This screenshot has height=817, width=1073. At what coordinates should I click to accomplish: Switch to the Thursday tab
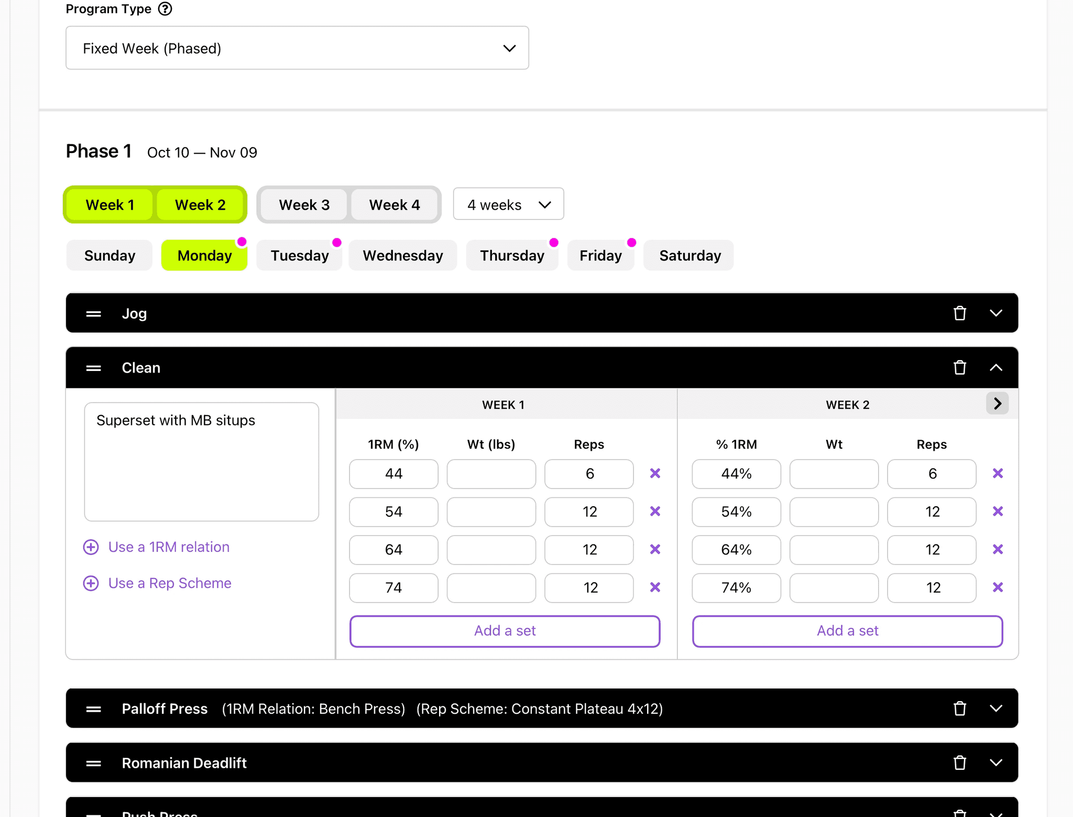coord(512,256)
